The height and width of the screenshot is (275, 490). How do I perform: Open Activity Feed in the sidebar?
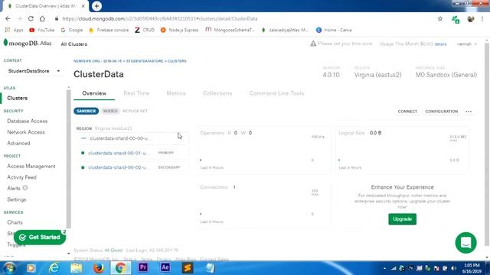(x=21, y=177)
